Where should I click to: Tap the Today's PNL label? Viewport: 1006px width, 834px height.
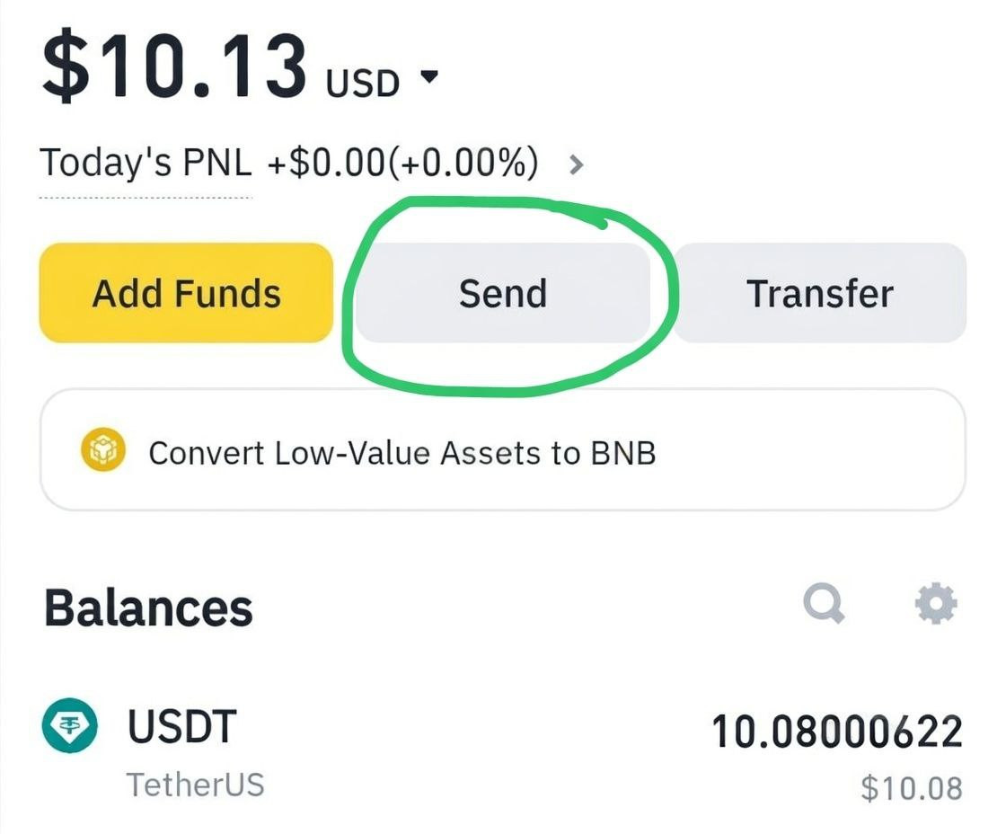(146, 164)
